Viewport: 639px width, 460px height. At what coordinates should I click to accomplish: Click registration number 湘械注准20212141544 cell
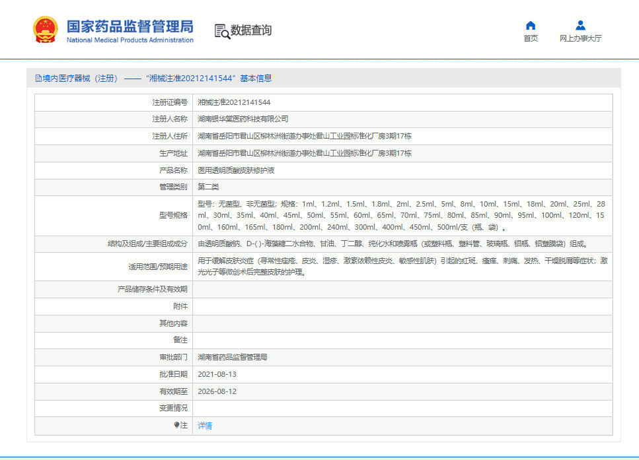pyautogui.click(x=234, y=102)
